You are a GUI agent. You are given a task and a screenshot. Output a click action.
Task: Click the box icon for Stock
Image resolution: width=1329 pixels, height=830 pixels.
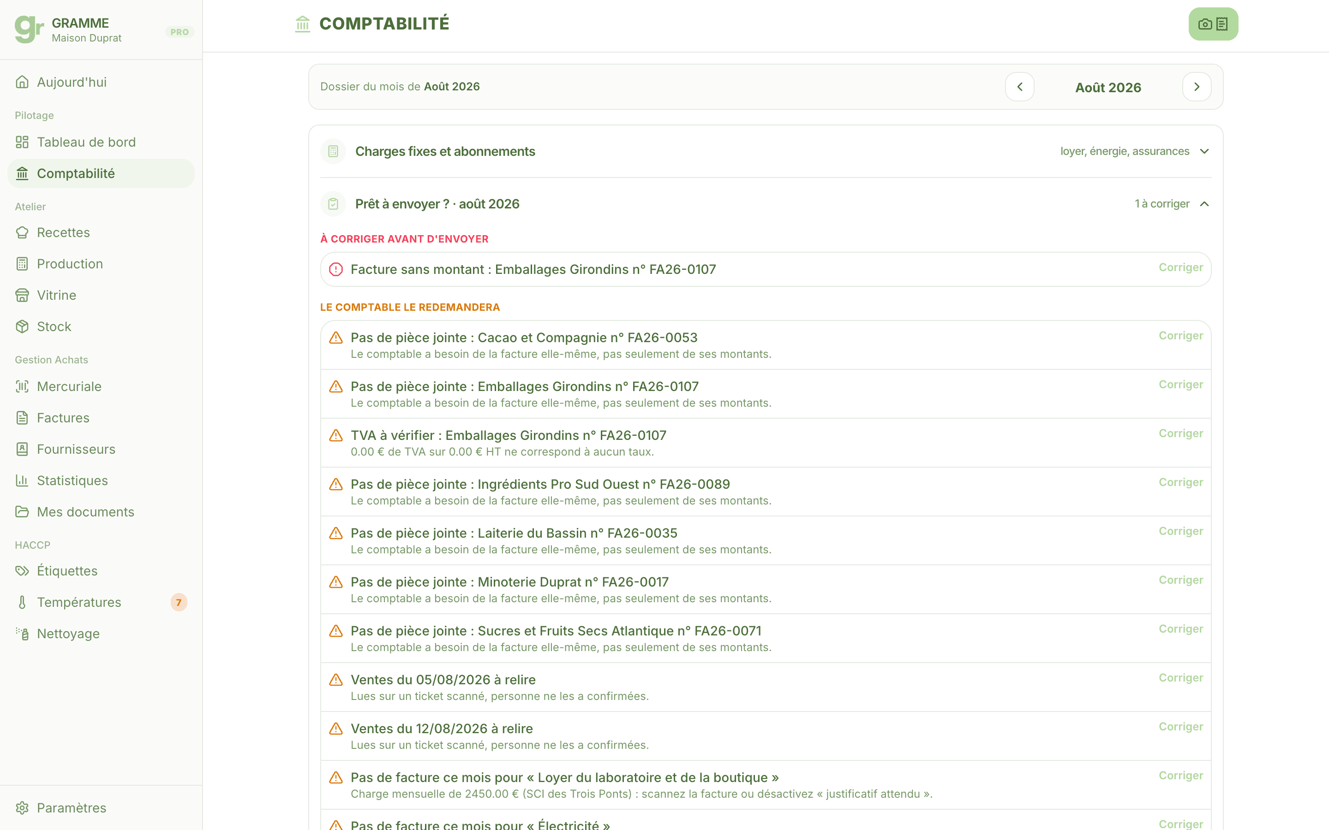22,326
